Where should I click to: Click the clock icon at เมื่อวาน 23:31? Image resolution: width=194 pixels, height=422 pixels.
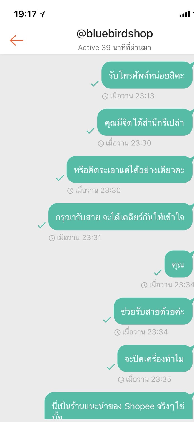tap(52, 238)
